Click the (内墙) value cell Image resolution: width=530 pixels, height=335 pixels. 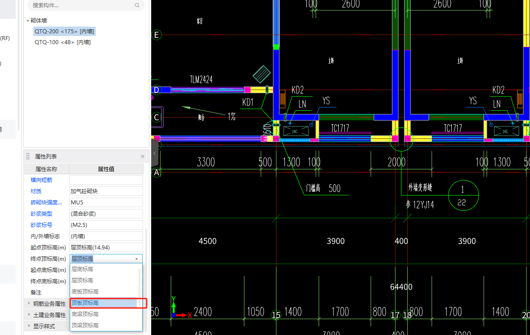[106, 236]
